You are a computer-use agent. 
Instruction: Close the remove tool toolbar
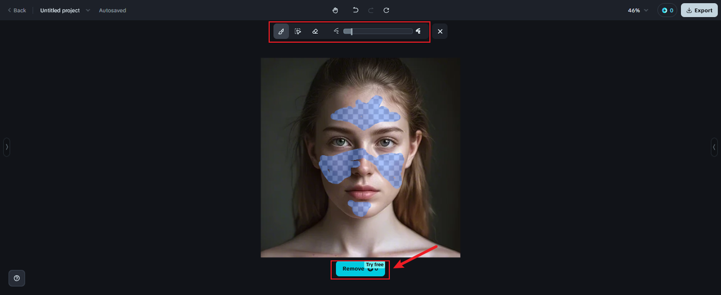[440, 31]
